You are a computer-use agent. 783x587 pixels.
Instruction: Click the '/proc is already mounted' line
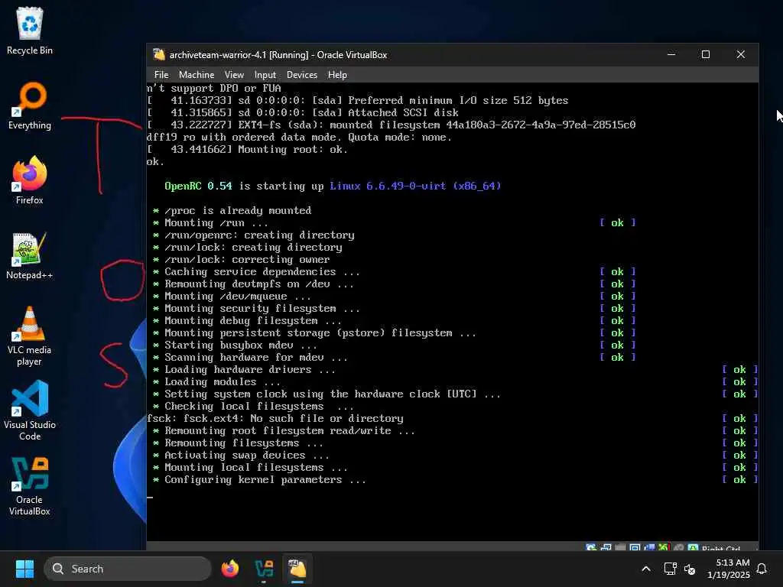pyautogui.click(x=238, y=211)
